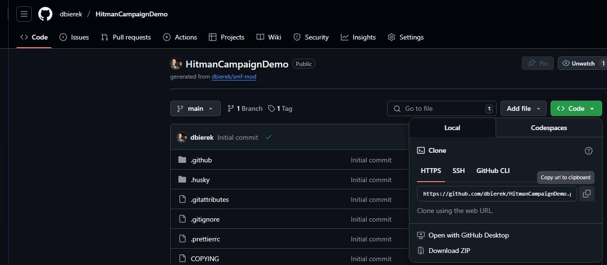The image size is (607, 265).
Task: Open the .husky folder
Action: tap(200, 180)
